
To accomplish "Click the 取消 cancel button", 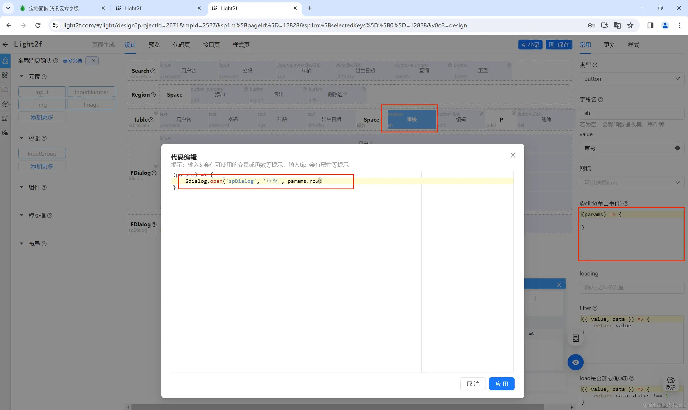I will (473, 383).
